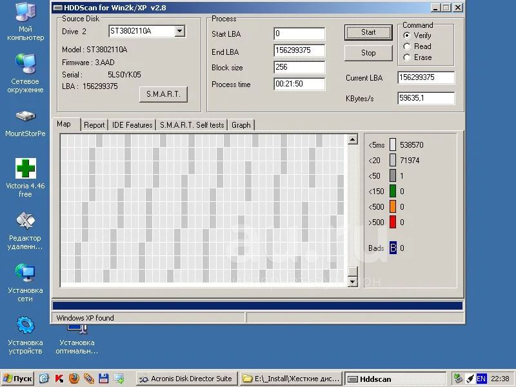Click the Block size field
Screen dimensions: 516x387
coord(299,67)
